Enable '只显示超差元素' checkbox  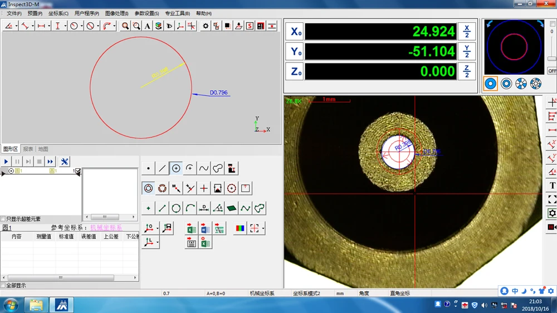pos(3,219)
